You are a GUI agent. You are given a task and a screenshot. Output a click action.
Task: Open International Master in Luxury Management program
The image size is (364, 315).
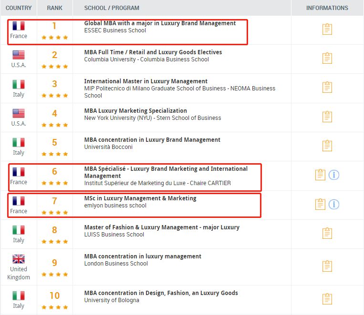pos(146,81)
